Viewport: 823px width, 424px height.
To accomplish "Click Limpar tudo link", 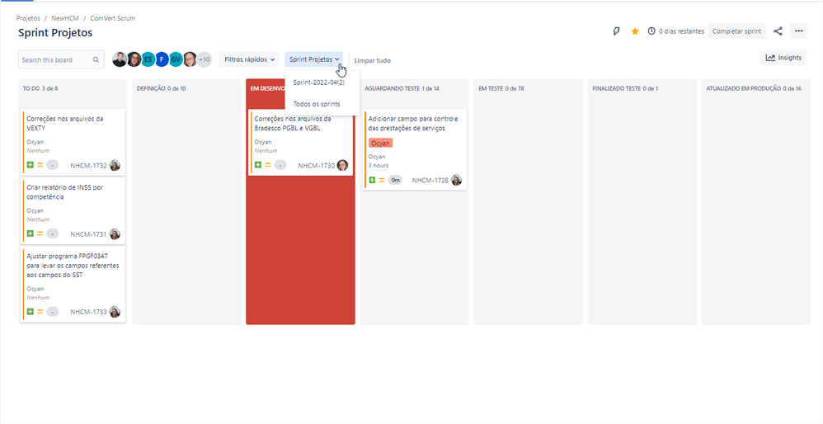I will tap(372, 60).
